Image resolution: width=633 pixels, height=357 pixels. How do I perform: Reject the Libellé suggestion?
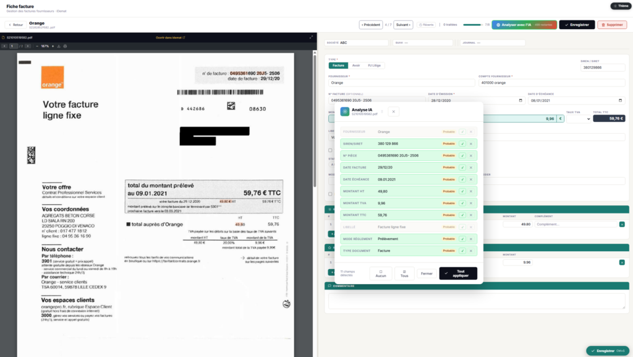(470, 227)
